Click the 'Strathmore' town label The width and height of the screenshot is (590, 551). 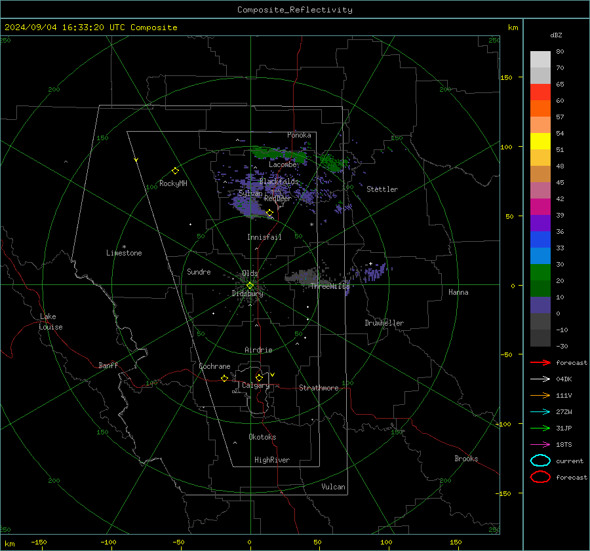pyautogui.click(x=319, y=388)
